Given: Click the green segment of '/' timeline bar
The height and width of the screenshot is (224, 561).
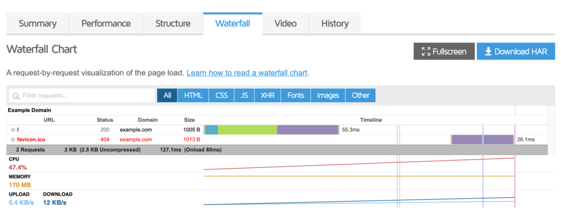Looking at the screenshot, I should coord(247,130).
